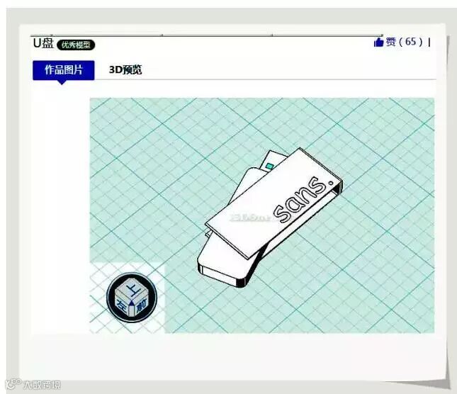Select the 作品图片 tab
Image resolution: width=457 pixels, height=394 pixels.
[x=64, y=70]
